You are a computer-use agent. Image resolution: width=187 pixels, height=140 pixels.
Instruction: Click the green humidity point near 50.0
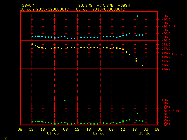[137, 114]
